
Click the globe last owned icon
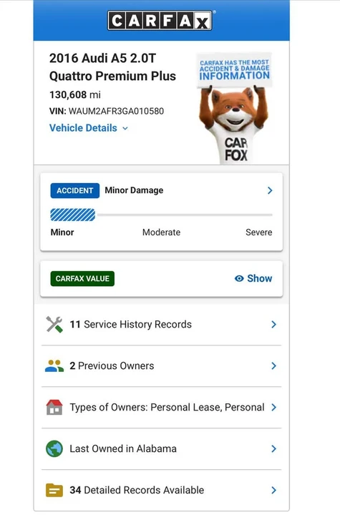pyautogui.click(x=54, y=448)
